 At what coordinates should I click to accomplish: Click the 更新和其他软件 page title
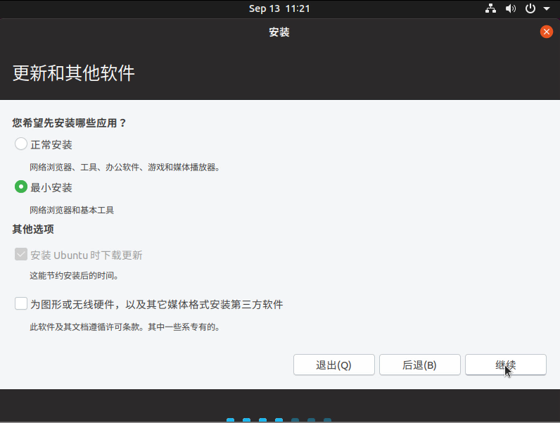tap(74, 73)
